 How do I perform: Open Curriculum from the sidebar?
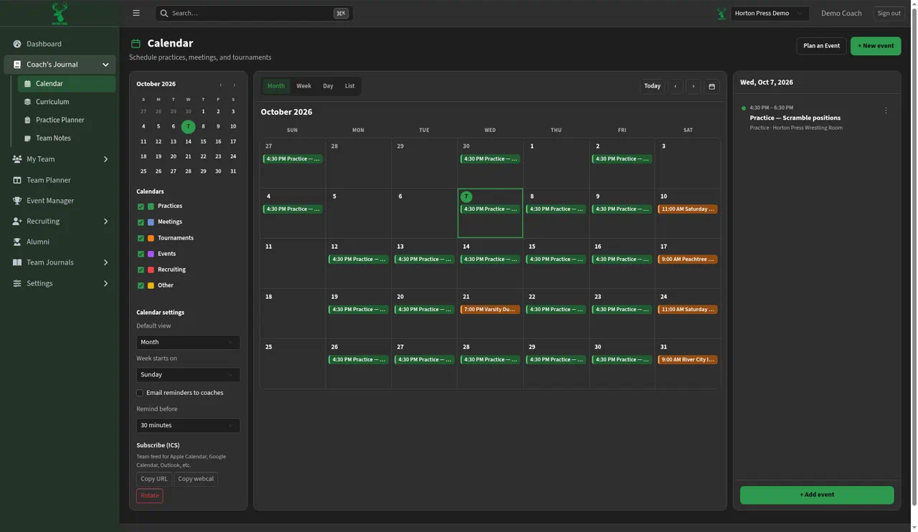pyautogui.click(x=52, y=102)
